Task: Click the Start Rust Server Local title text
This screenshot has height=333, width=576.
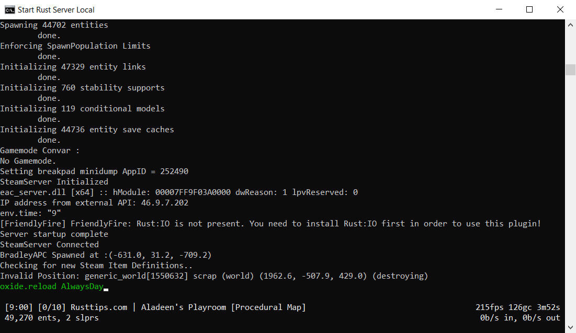Action: [55, 9]
